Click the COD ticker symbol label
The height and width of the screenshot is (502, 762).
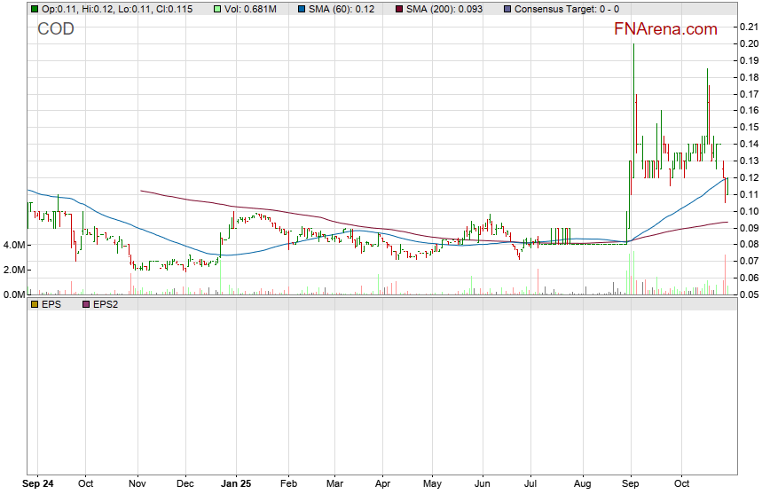point(56,29)
